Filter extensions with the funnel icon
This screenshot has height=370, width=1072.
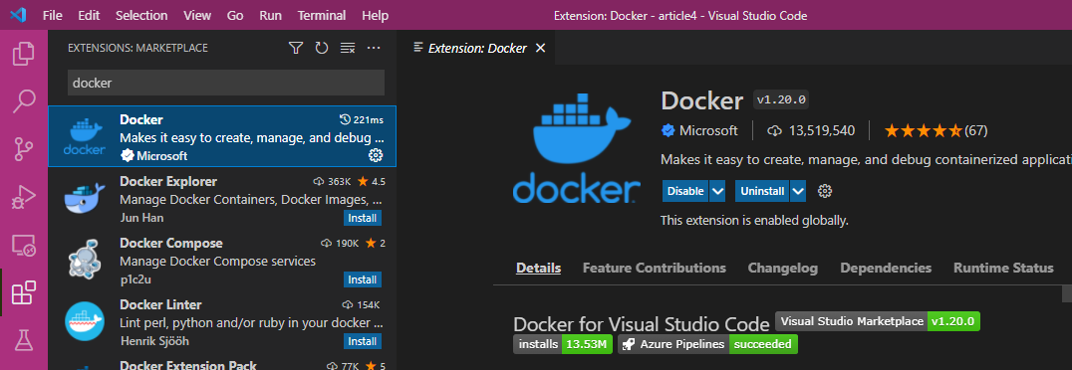tap(295, 48)
